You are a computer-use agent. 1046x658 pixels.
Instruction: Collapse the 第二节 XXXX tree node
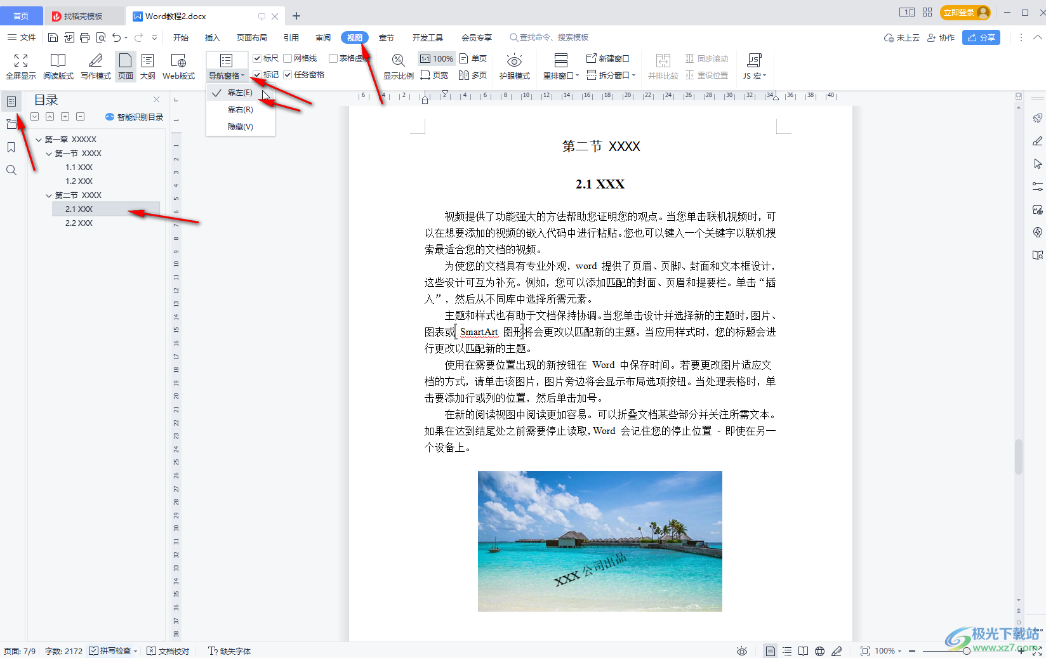(x=49, y=195)
